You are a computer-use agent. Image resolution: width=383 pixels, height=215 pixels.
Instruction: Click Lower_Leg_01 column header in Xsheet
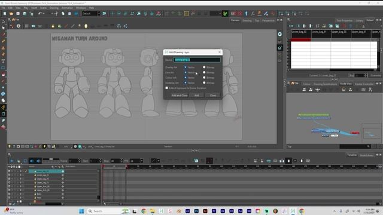point(321,33)
